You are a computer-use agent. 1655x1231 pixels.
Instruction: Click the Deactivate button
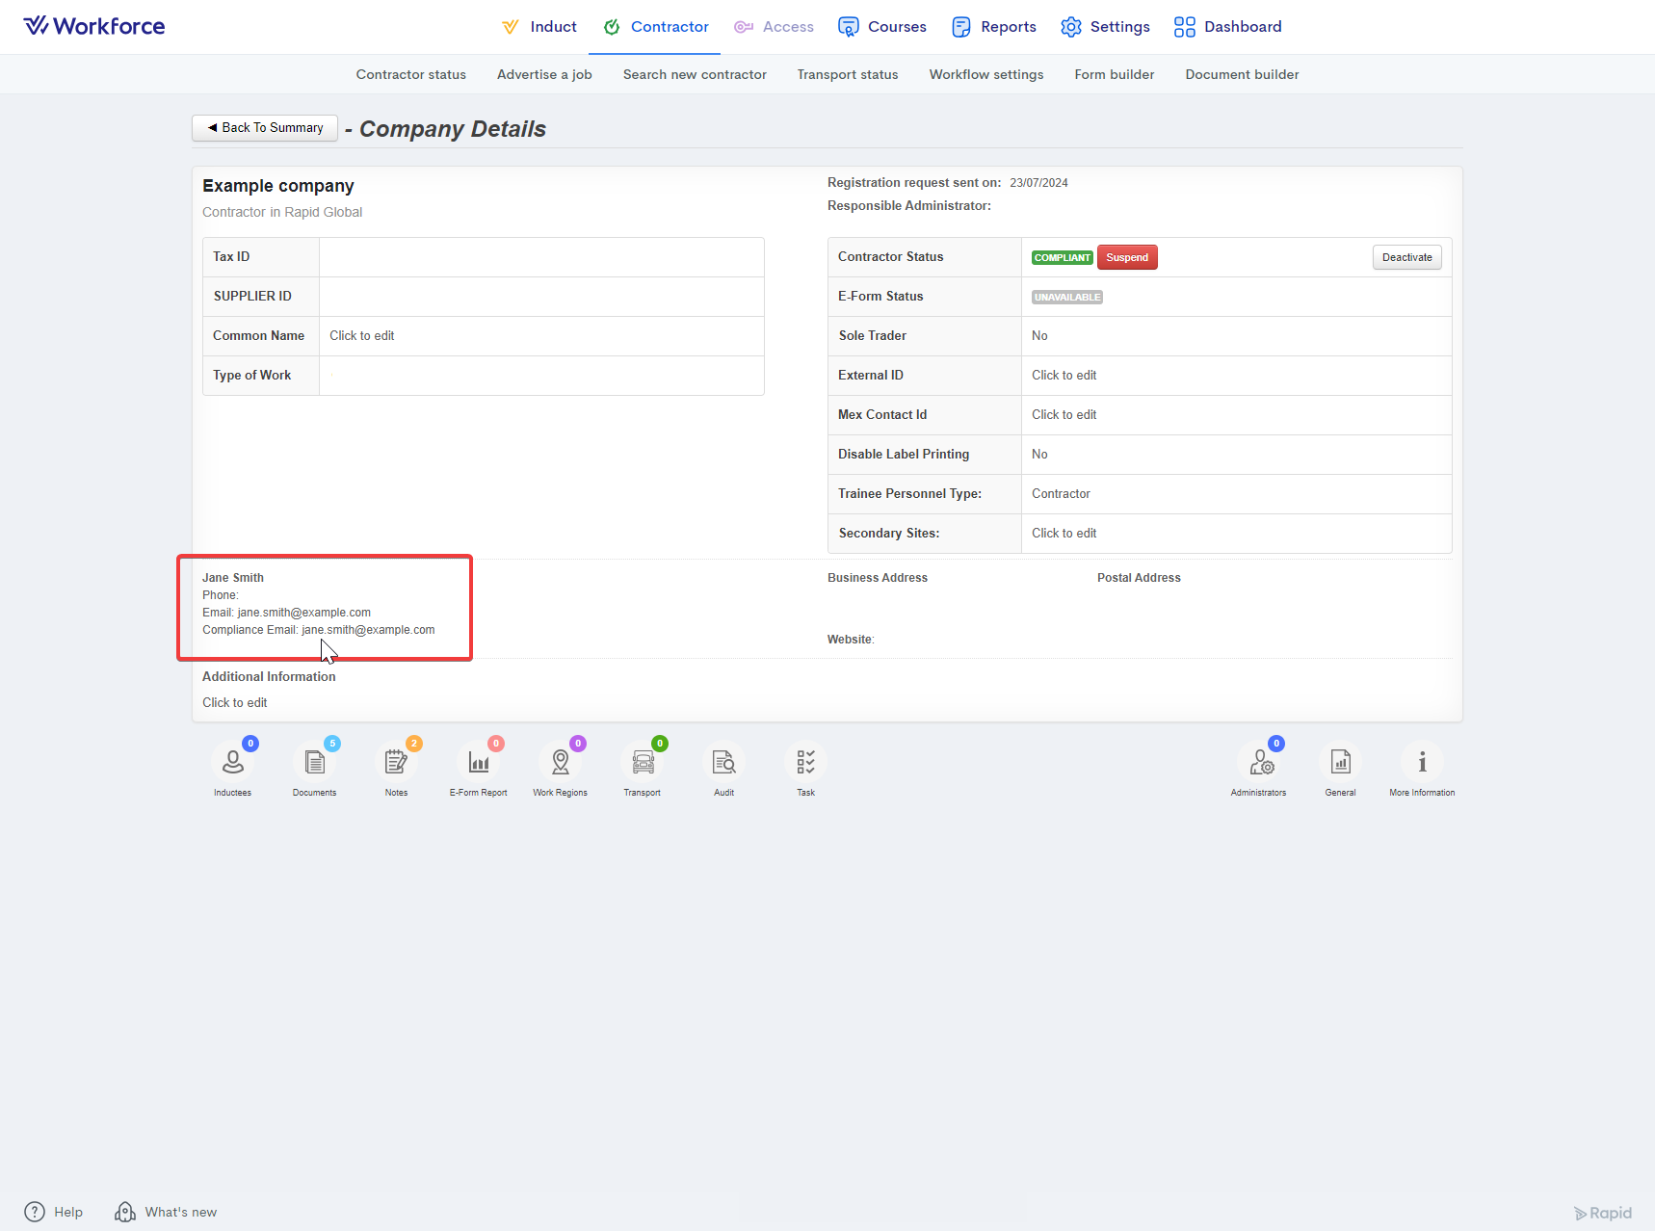pyautogui.click(x=1406, y=257)
